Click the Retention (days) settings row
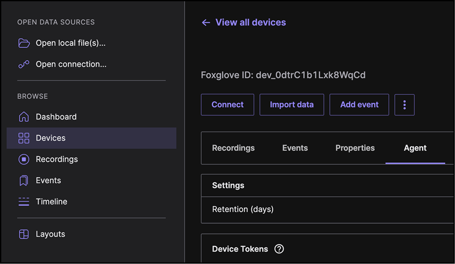Screen dimensions: 455x264 243,209
